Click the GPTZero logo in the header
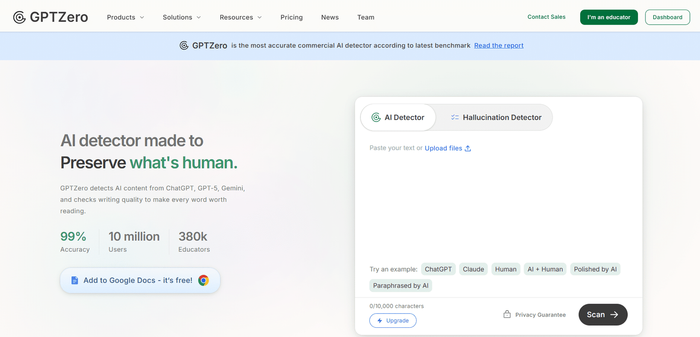The width and height of the screenshot is (700, 337). pyautogui.click(x=50, y=17)
